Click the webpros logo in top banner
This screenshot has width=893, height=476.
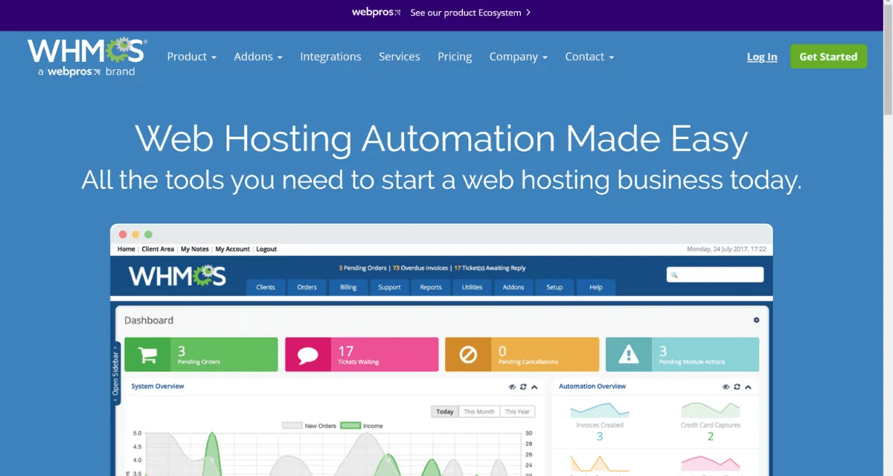coord(377,13)
